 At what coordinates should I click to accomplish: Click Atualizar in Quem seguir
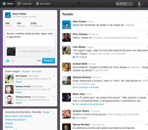26,71
